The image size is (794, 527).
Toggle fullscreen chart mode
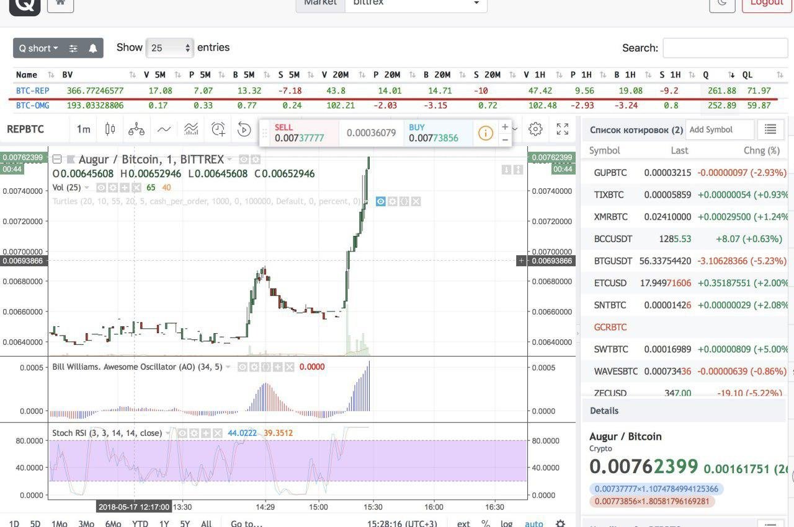(563, 129)
